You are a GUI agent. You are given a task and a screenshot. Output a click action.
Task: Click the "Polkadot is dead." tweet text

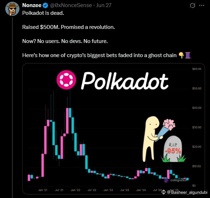(43, 13)
